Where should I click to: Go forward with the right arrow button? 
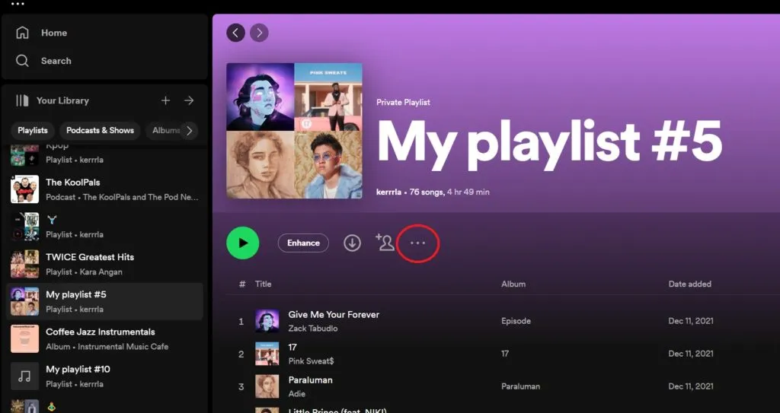[x=259, y=33]
